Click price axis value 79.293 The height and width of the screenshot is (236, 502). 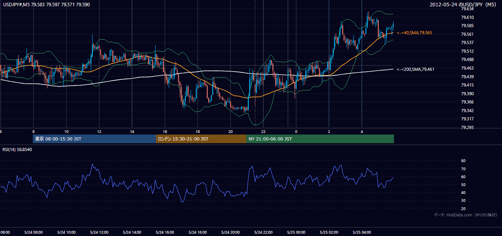coord(467,127)
